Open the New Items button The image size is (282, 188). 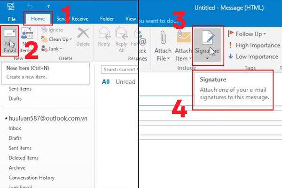click(27, 40)
